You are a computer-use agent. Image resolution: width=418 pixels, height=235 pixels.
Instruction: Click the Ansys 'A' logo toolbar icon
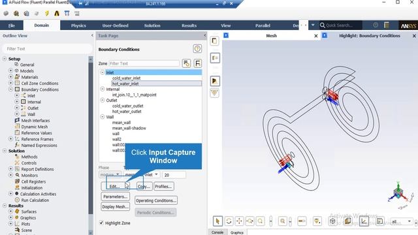coord(57,13)
